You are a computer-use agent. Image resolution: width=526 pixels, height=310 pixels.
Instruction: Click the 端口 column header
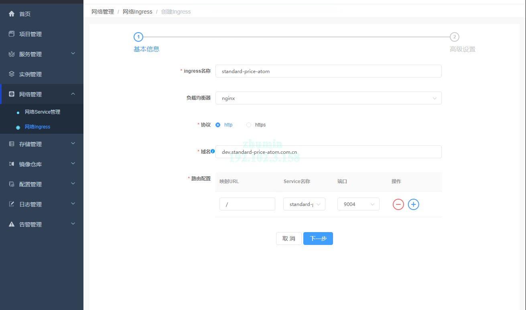pos(342,182)
